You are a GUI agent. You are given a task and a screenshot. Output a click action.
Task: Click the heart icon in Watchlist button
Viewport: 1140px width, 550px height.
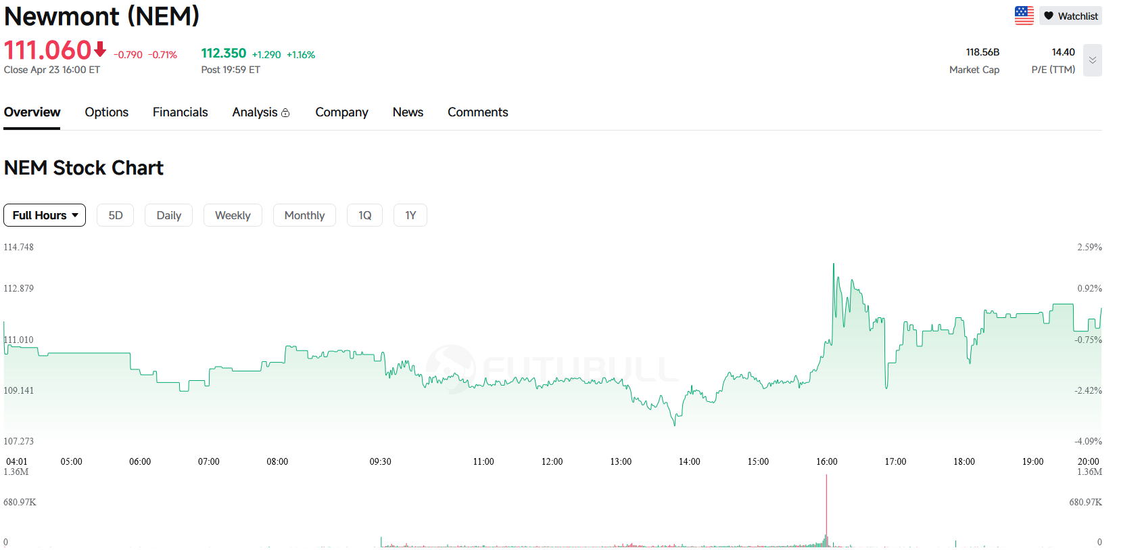coord(1049,16)
